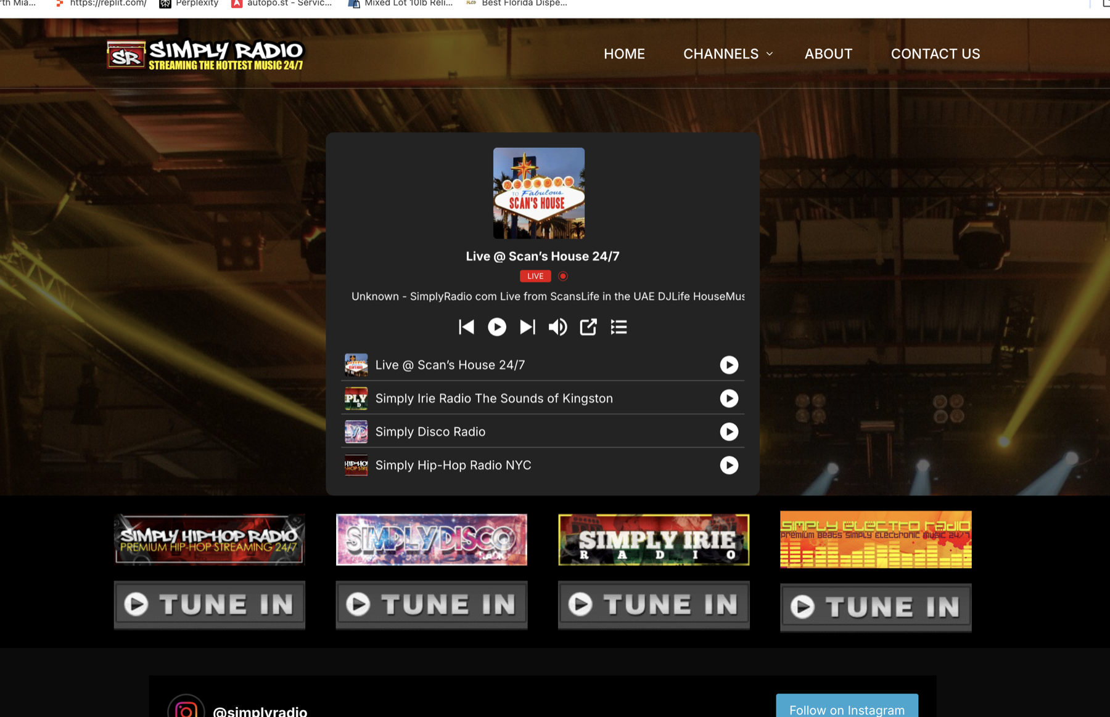
Task: Play Simply Disco Radio row
Action: [x=729, y=432]
